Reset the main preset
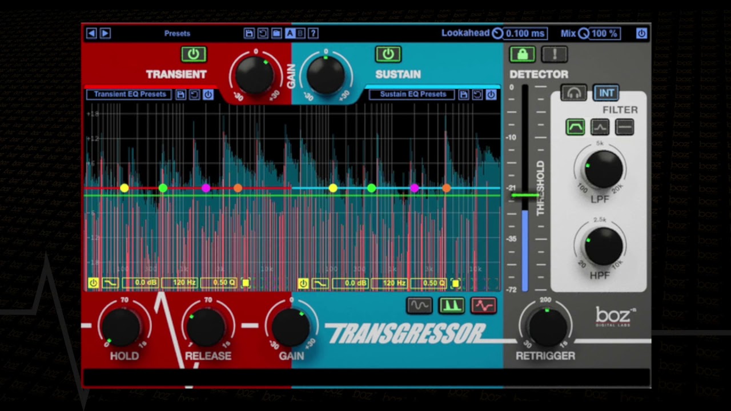This screenshot has height=411, width=731. (x=263, y=33)
